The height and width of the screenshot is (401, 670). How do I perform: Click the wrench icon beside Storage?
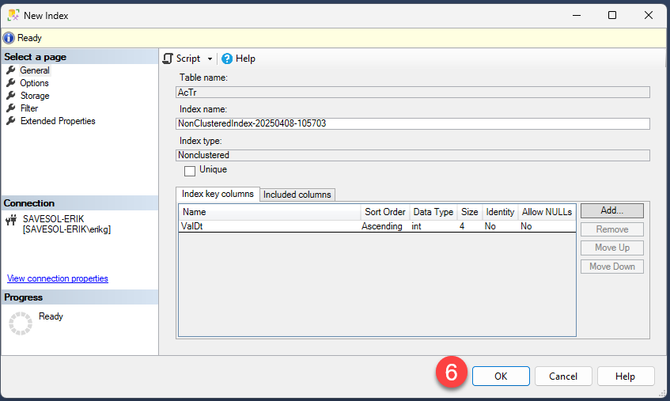click(x=11, y=96)
